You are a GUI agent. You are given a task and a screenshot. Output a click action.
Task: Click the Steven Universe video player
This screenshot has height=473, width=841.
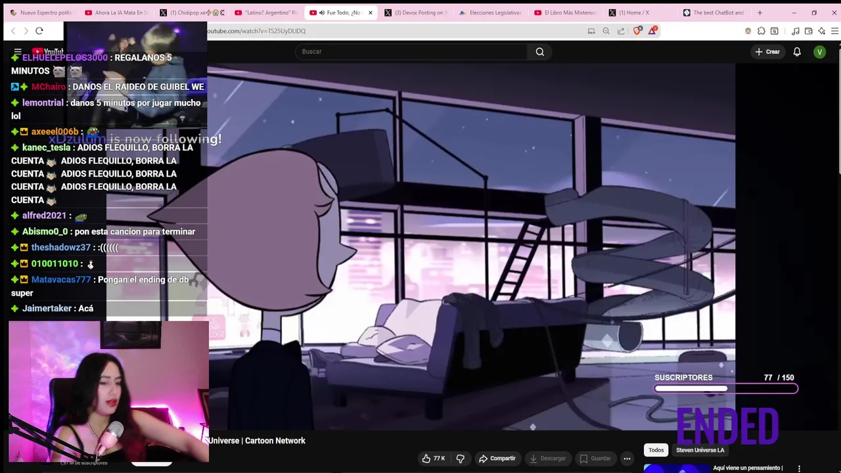[x=472, y=246]
